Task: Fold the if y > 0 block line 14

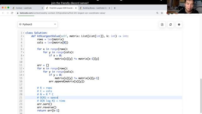Action: coord(23,75)
